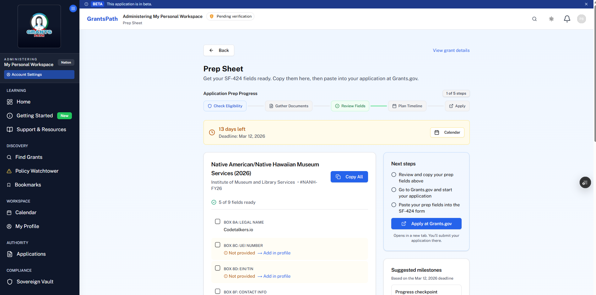Open the notifications bell
Image resolution: width=596 pixels, height=295 pixels.
(x=567, y=19)
